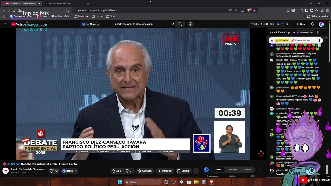Reload the page
Image resolution: width=331 pixels, height=186 pixels.
tap(14, 10)
